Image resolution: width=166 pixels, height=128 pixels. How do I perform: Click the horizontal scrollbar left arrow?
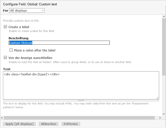pos(2,118)
